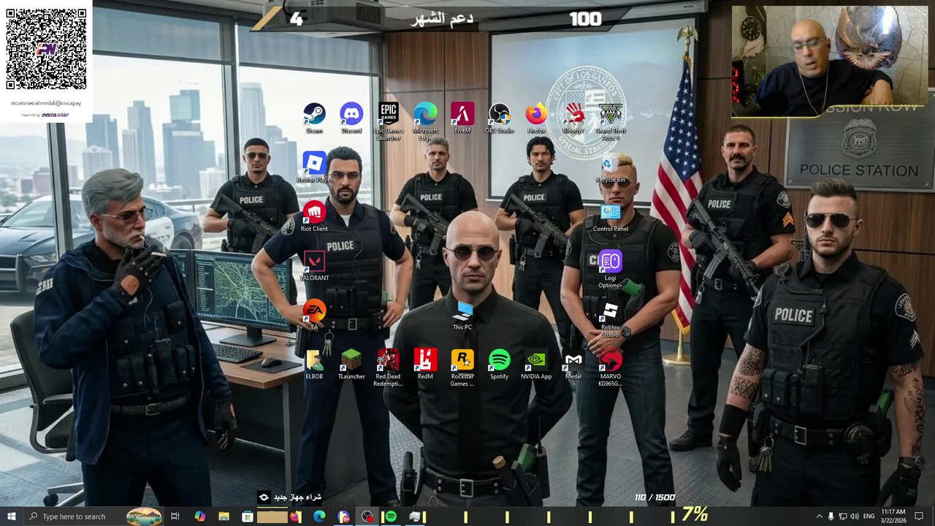Launch TLauncher from the desktop
Image resolution: width=935 pixels, height=526 pixels.
click(x=351, y=363)
